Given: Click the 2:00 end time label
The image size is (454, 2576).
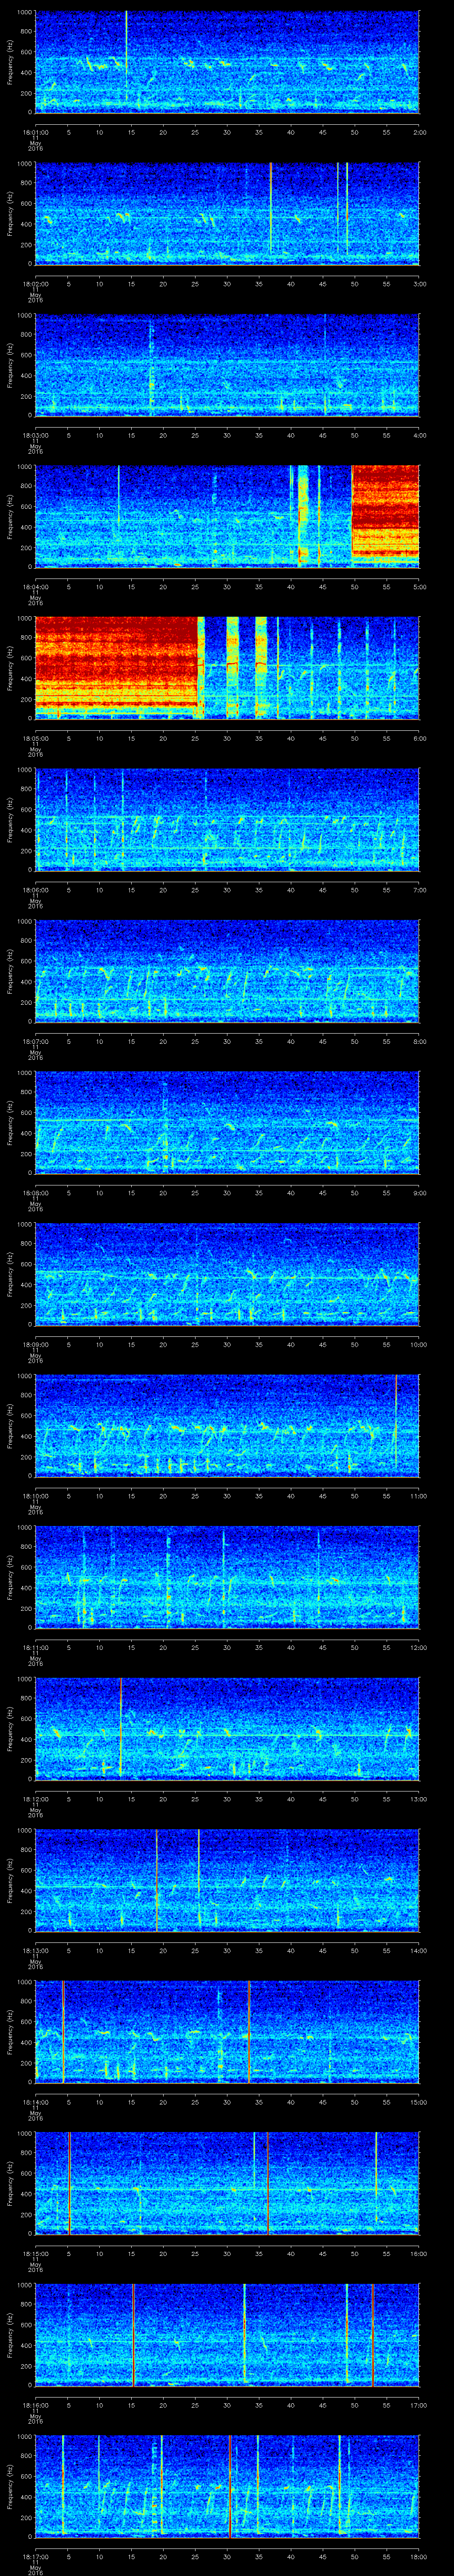Looking at the screenshot, I should (x=419, y=131).
